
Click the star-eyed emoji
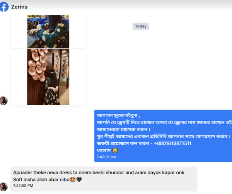[73, 180]
